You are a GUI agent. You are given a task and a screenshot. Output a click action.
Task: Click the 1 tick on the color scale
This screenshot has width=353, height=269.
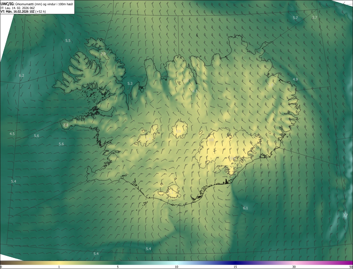(59, 267)
